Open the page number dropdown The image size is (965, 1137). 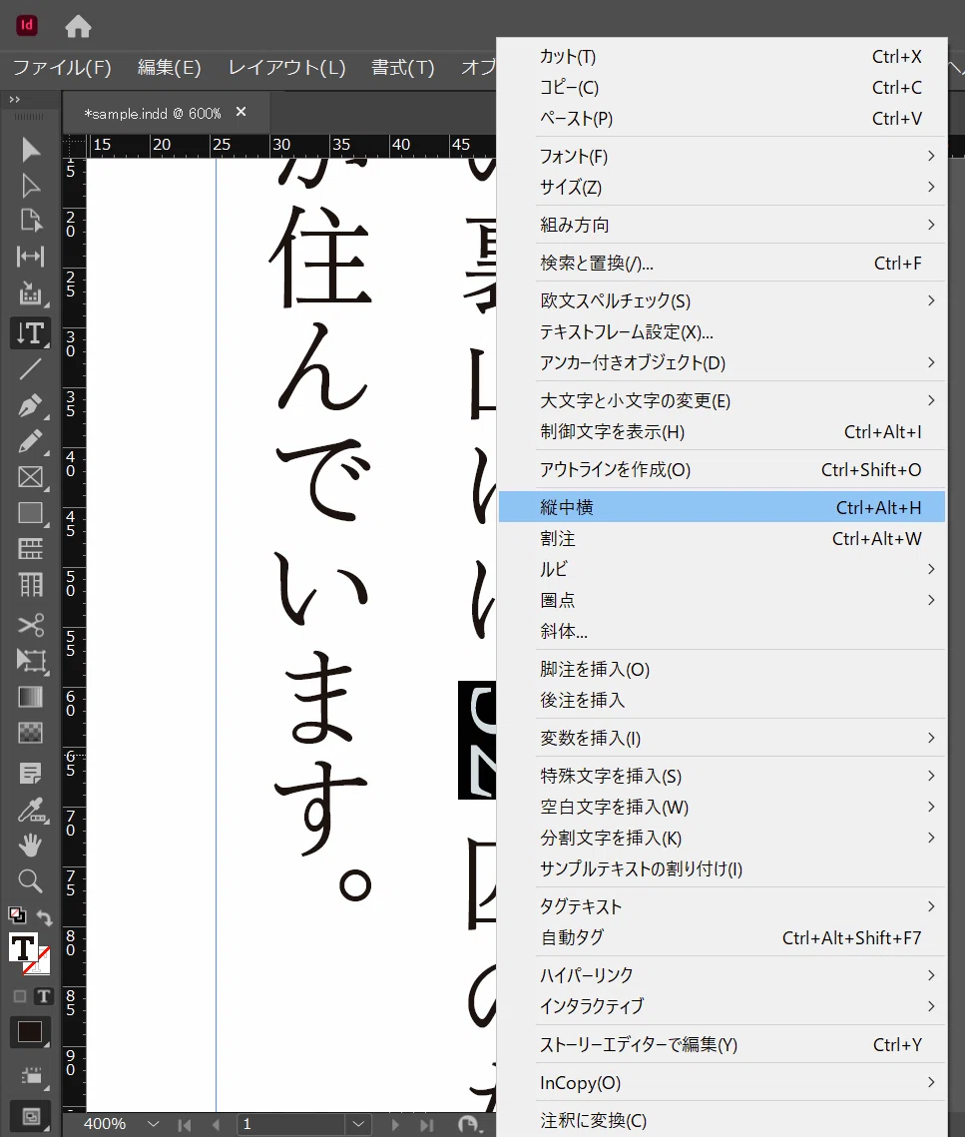pos(358,1124)
